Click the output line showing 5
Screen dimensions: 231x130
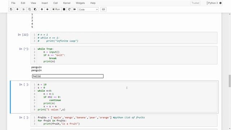click(32, 27)
